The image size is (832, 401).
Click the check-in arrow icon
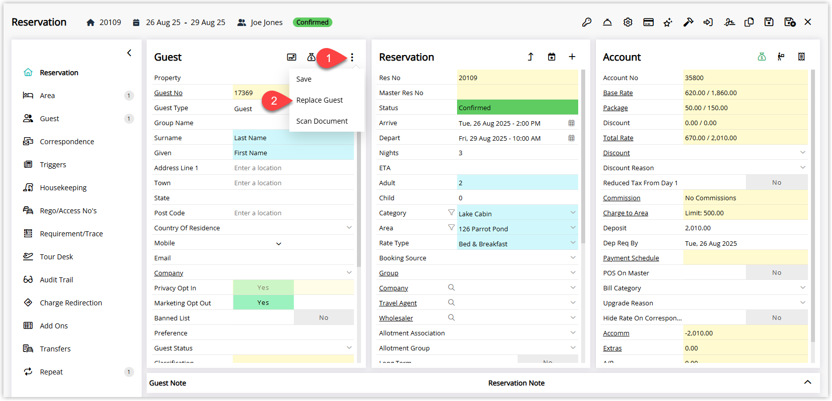click(x=708, y=22)
